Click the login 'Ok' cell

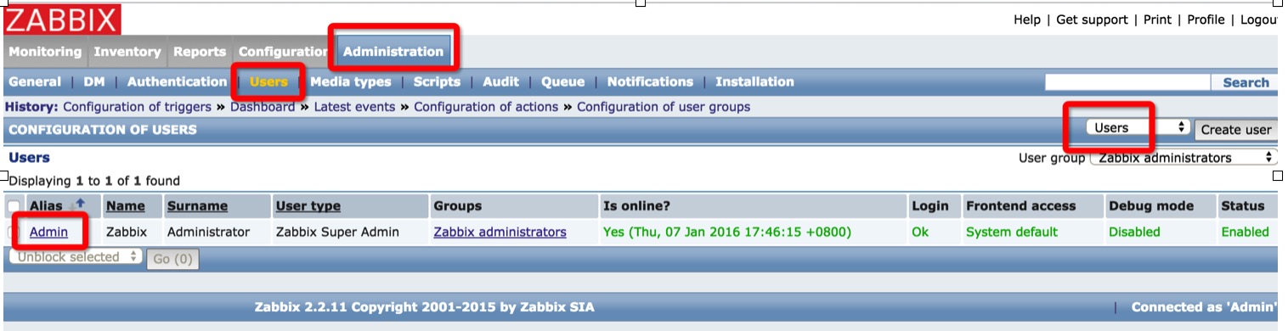920,232
